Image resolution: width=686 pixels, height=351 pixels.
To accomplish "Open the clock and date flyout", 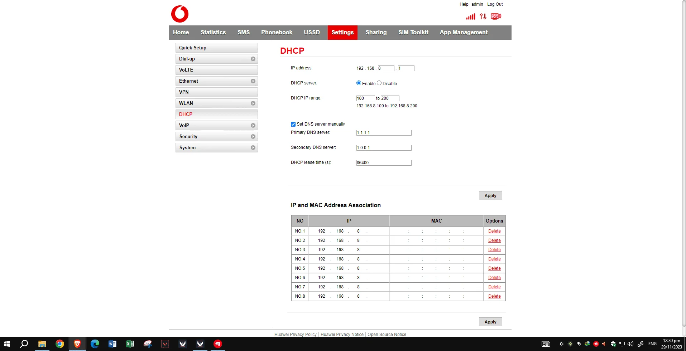I will point(671,344).
